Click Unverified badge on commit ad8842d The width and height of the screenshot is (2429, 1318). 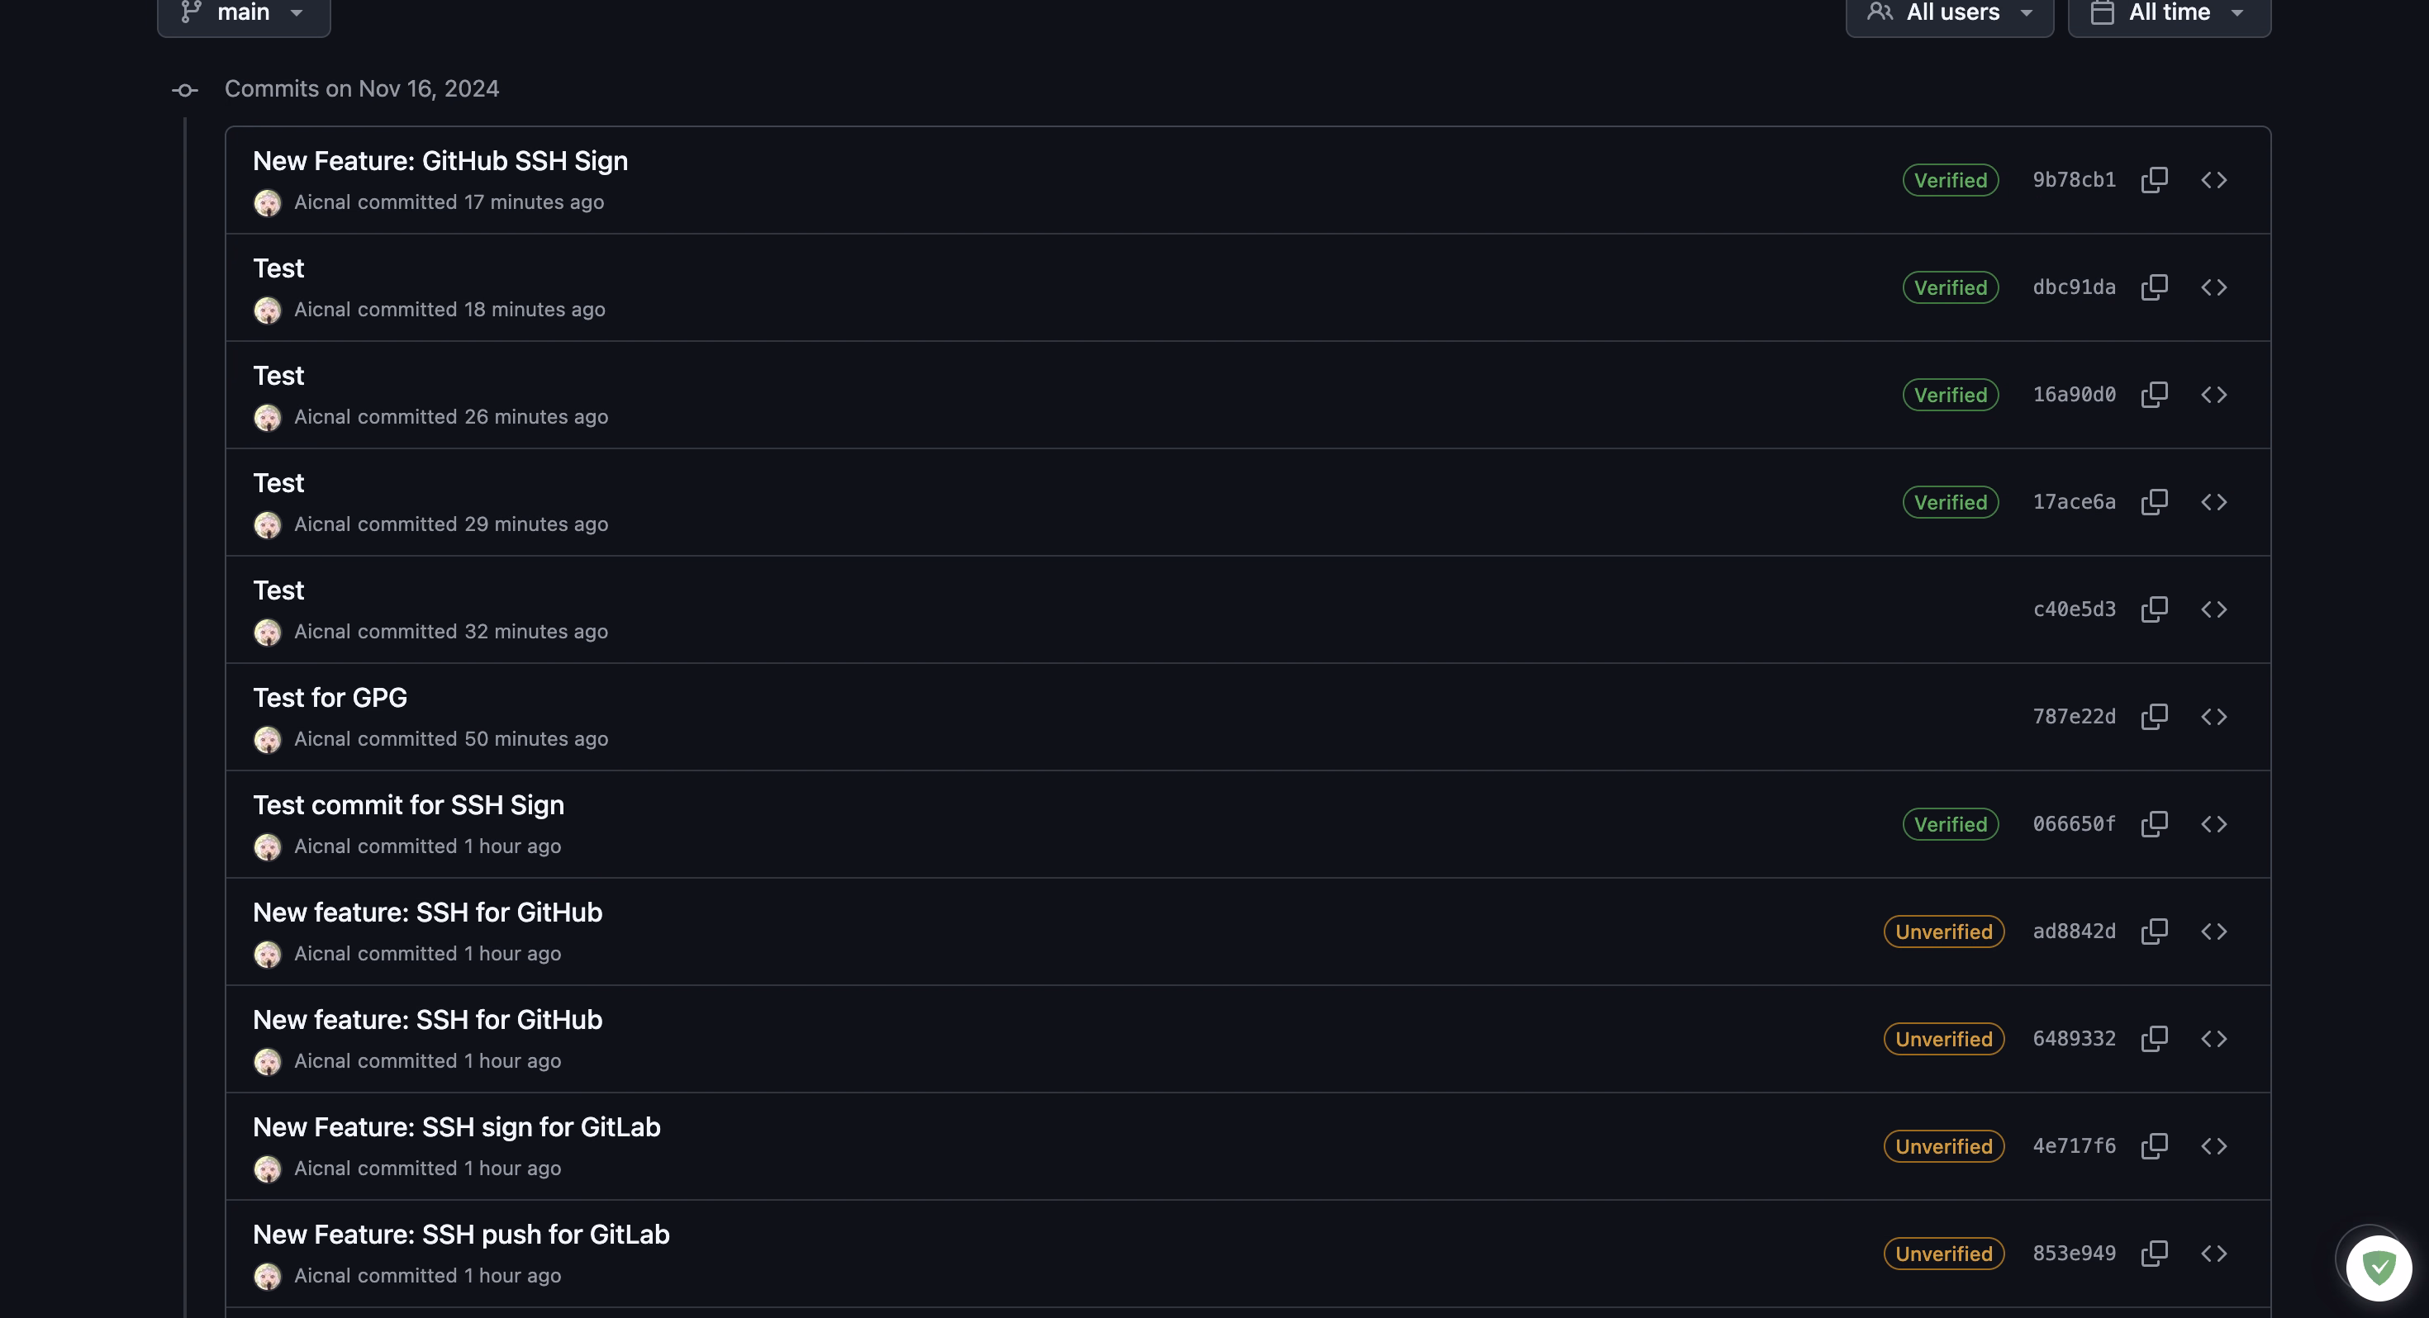(1943, 932)
